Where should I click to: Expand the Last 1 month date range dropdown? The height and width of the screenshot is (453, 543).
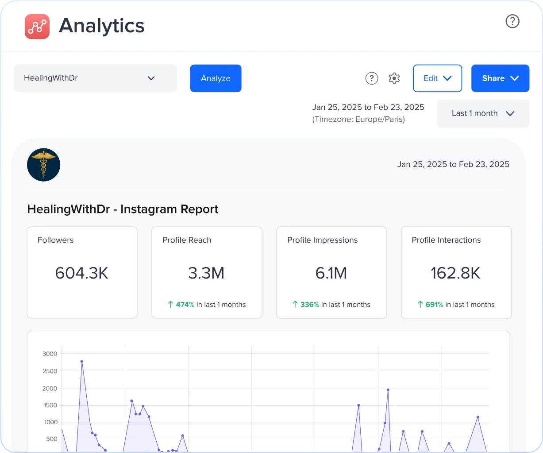click(482, 113)
